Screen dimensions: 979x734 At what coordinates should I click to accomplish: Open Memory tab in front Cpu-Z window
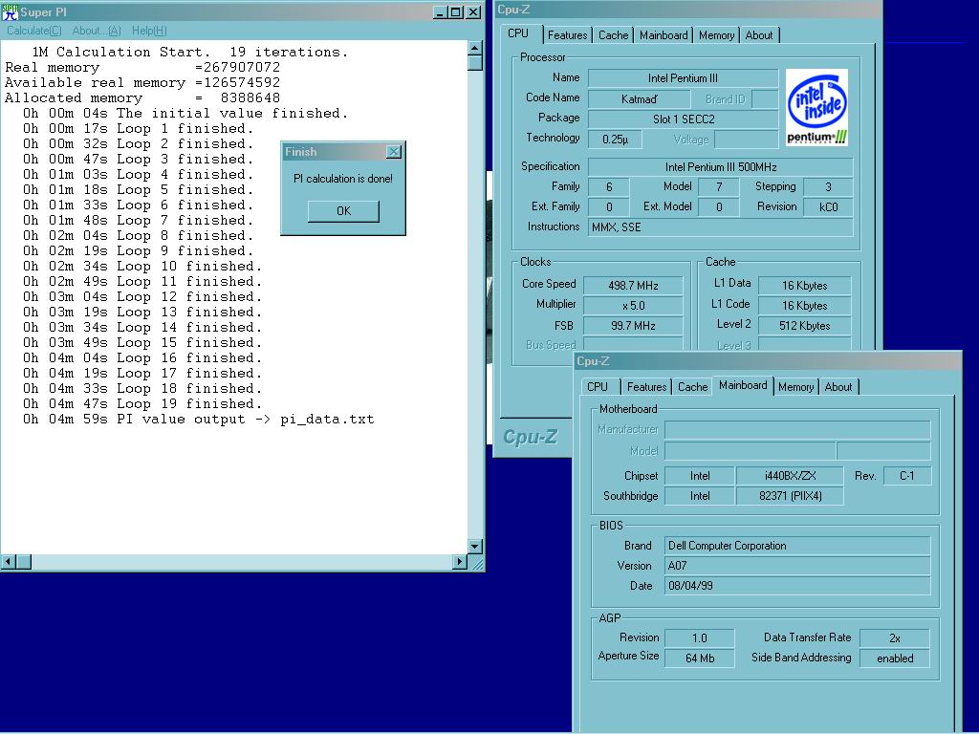[796, 387]
